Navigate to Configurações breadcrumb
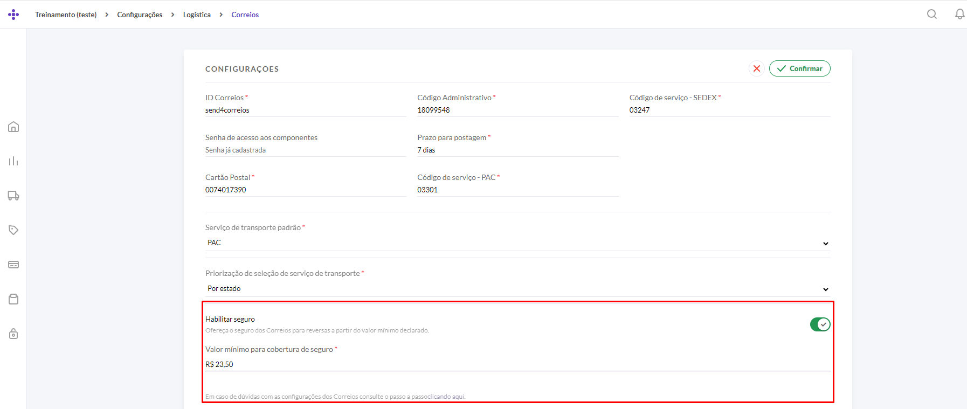Viewport: 967px width, 409px height. pos(140,15)
